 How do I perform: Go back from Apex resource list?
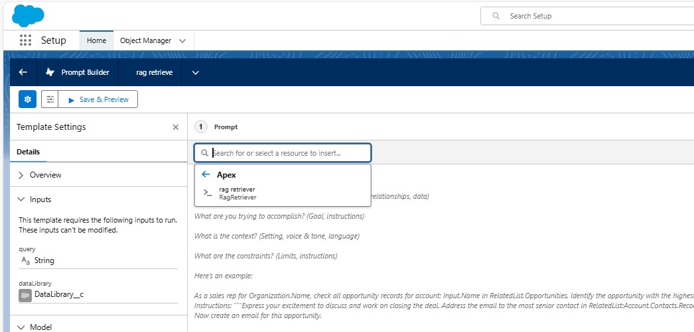pos(206,175)
